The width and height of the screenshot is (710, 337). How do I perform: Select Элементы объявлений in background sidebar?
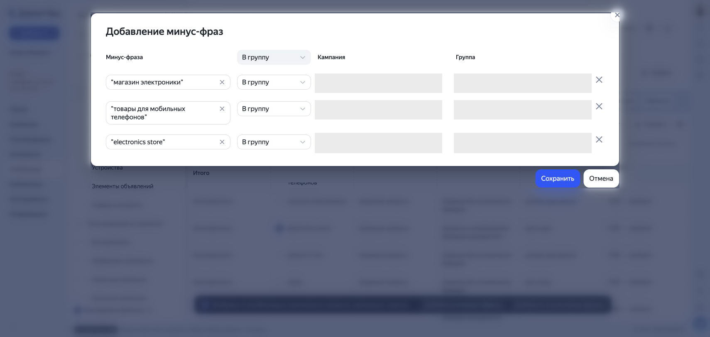(122, 186)
